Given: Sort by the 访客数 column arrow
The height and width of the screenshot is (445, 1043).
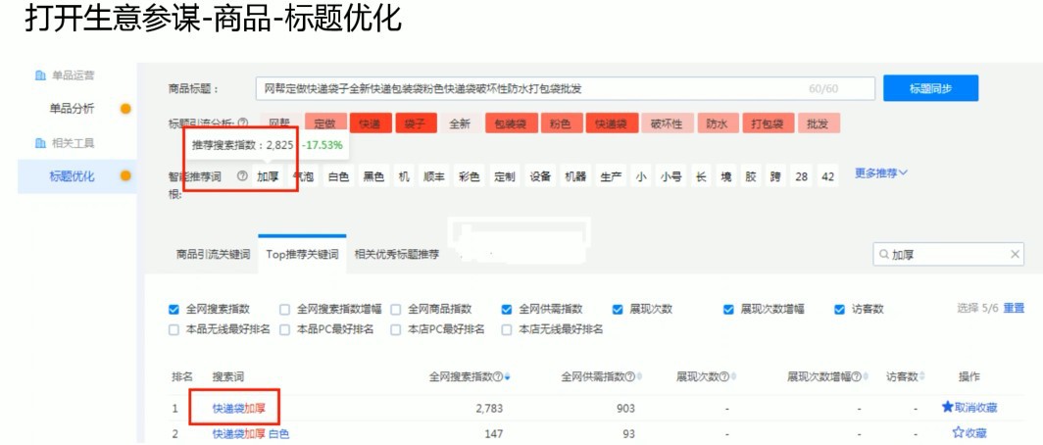Looking at the screenshot, I should pos(922,377).
